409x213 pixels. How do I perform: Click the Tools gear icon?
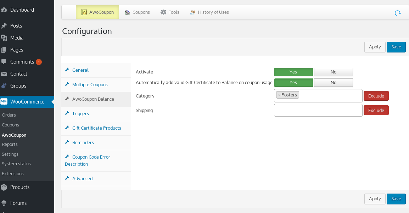pos(163,12)
